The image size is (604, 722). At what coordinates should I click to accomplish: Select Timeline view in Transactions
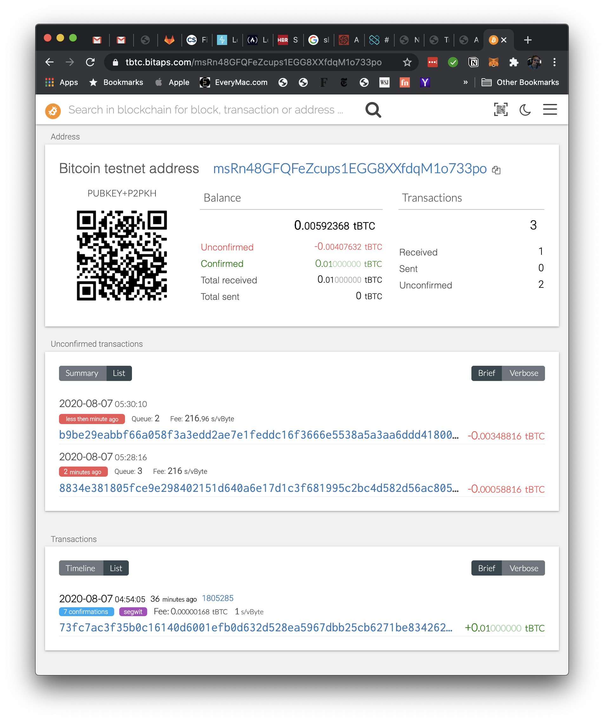[x=81, y=568]
